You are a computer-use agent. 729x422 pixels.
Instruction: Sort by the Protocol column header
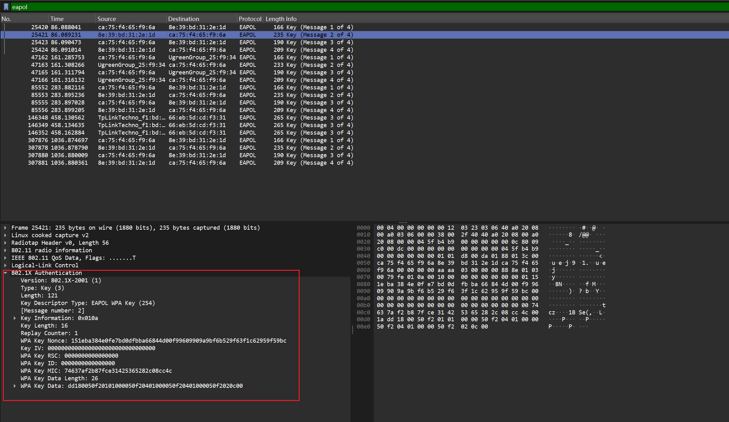coord(250,19)
